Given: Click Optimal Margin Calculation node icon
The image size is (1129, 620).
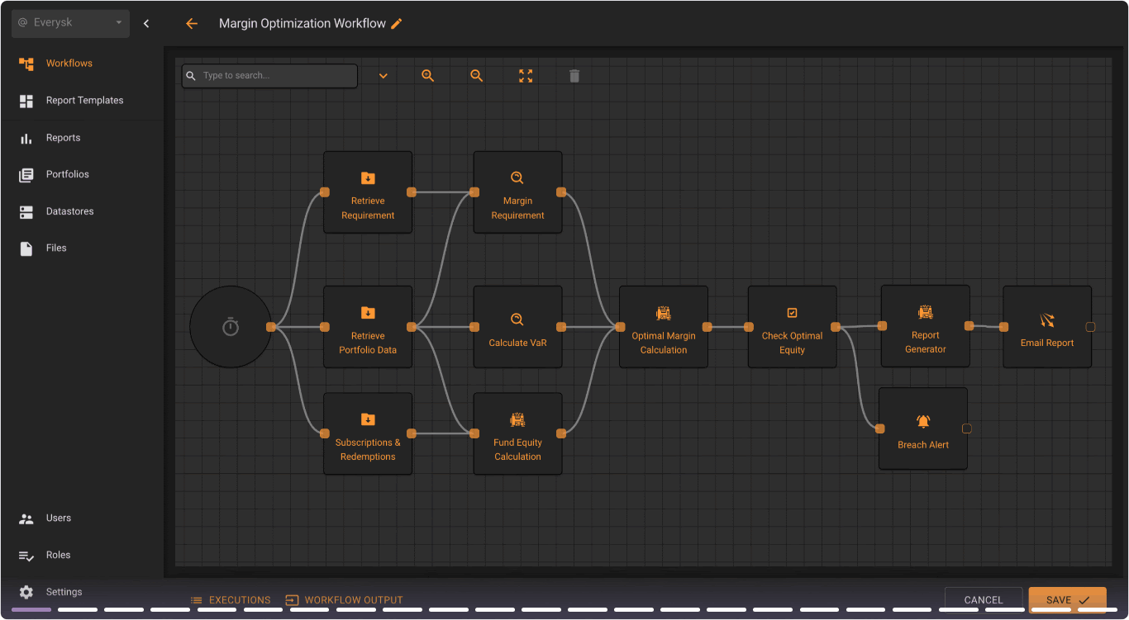Looking at the screenshot, I should click(663, 313).
